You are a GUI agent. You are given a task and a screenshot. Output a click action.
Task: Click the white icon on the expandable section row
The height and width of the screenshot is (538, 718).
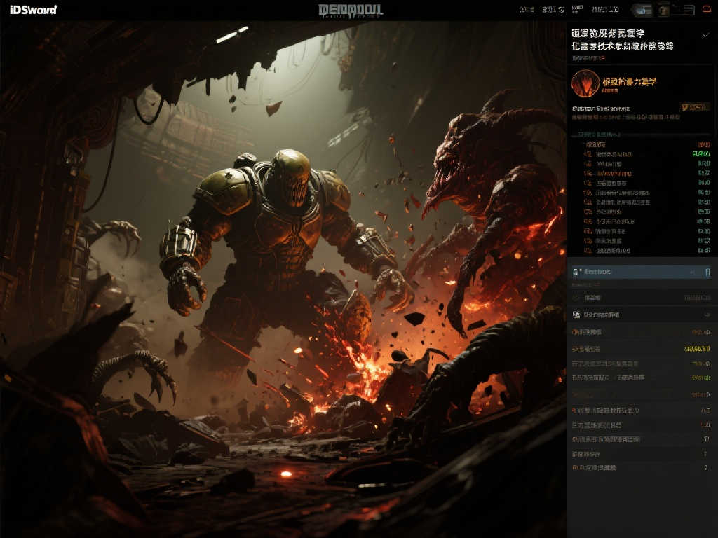(x=576, y=315)
